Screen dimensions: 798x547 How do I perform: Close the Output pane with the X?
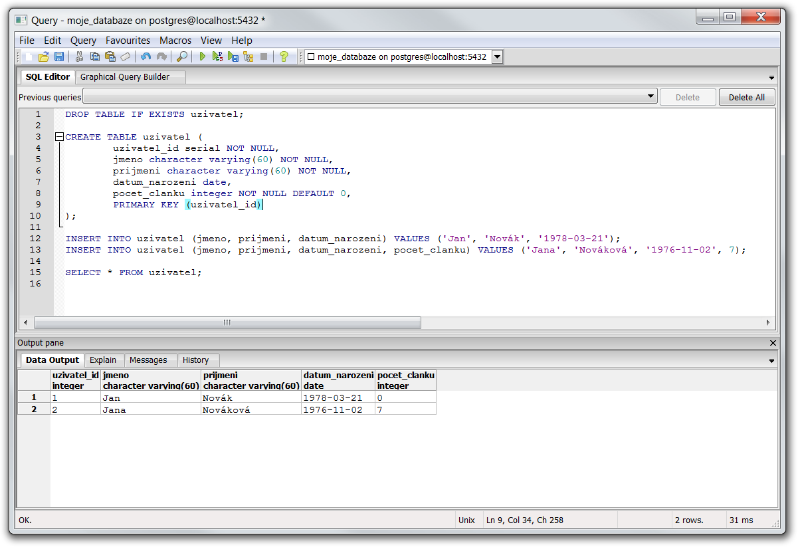(x=773, y=343)
